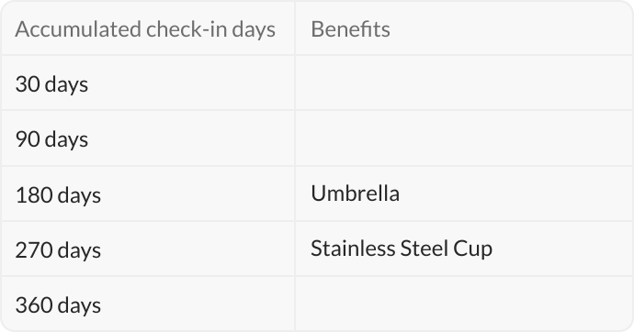
Task: Click the word "Steel" in the 270 days row
Action: (424, 249)
